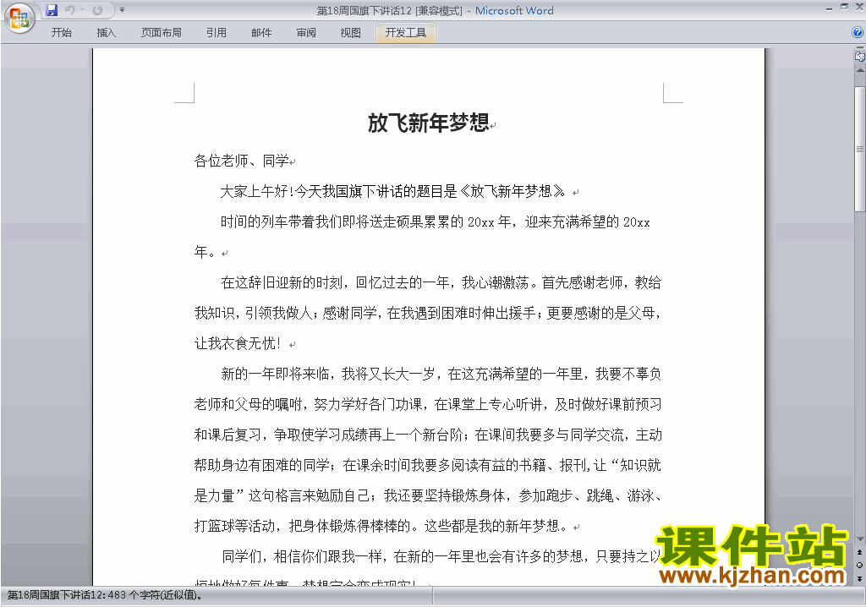Open the 插入 ribbon tab
Image resolution: width=866 pixels, height=607 pixels.
tap(106, 33)
